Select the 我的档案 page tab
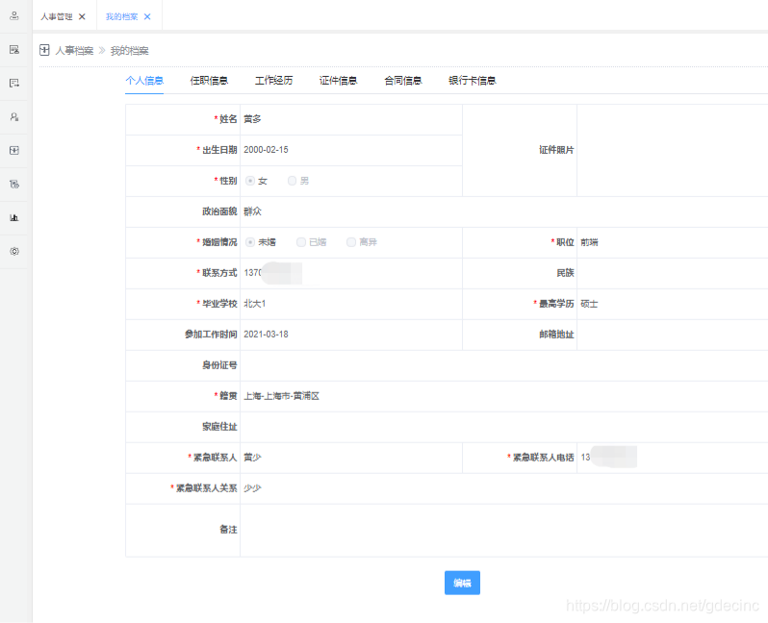The width and height of the screenshot is (768, 623). [x=121, y=16]
